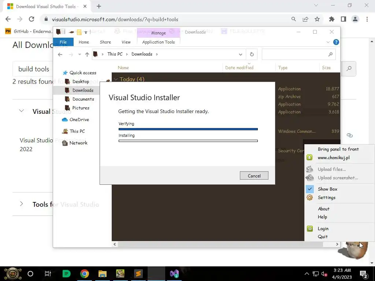375x281 pixels.
Task: Switch to the Share ribbon tab
Action: pyautogui.click(x=105, y=42)
